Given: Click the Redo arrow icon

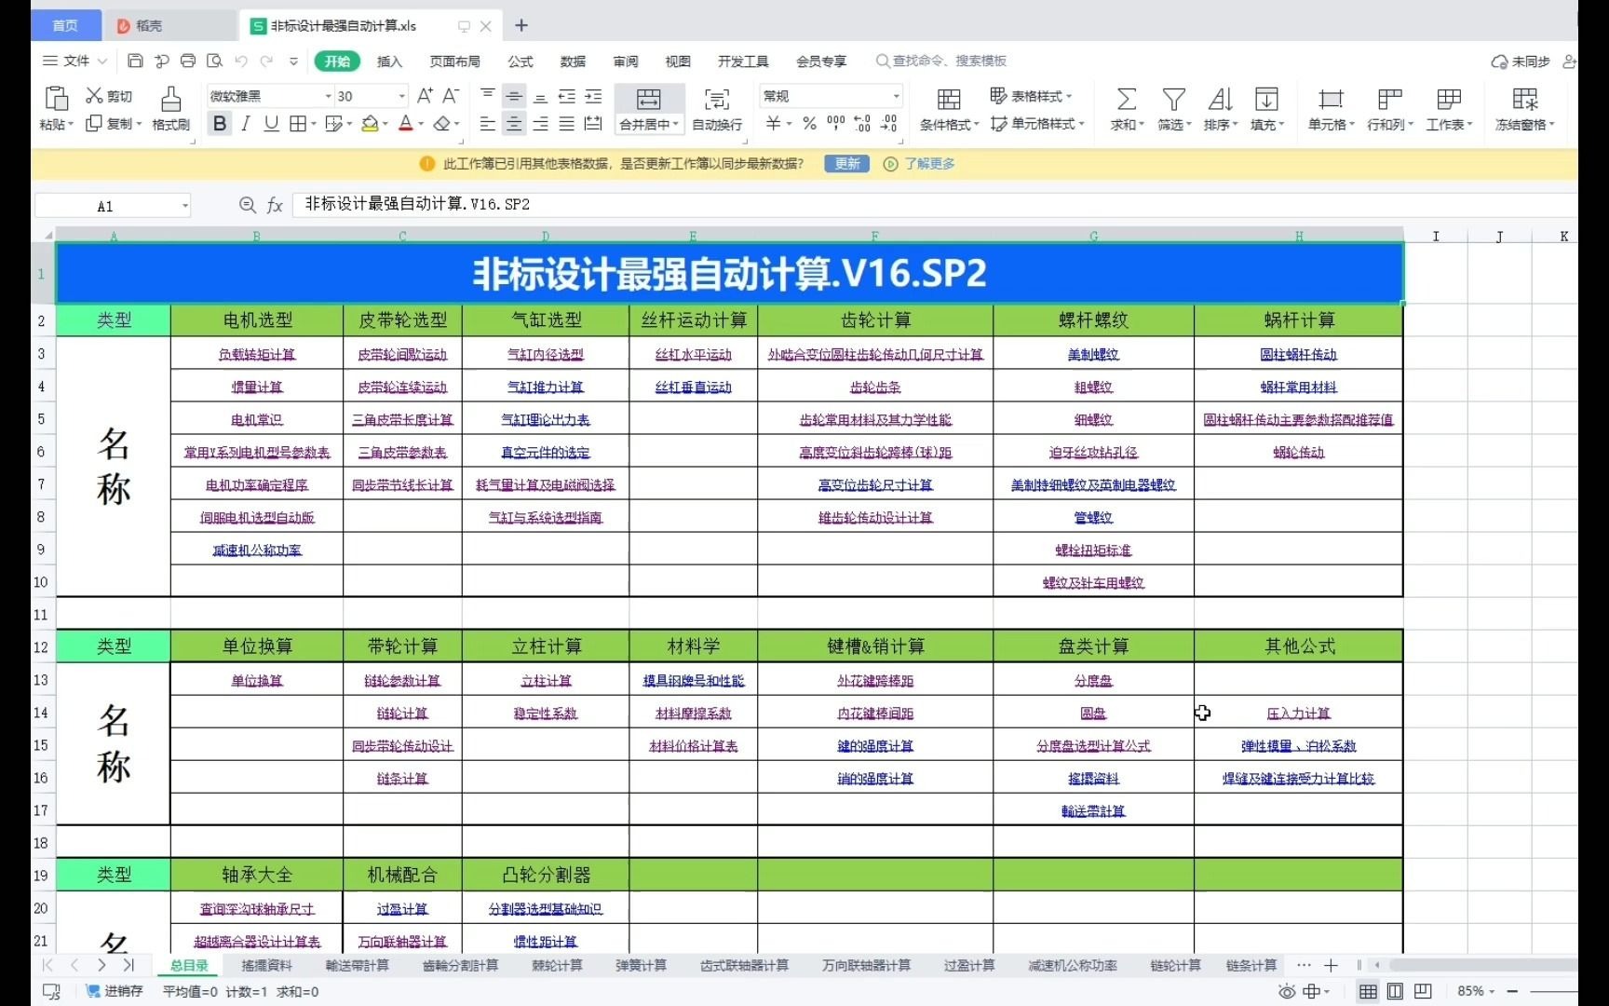Looking at the screenshot, I should [267, 61].
